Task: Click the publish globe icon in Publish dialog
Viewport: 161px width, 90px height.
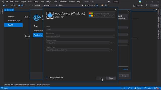Action: point(37,18)
